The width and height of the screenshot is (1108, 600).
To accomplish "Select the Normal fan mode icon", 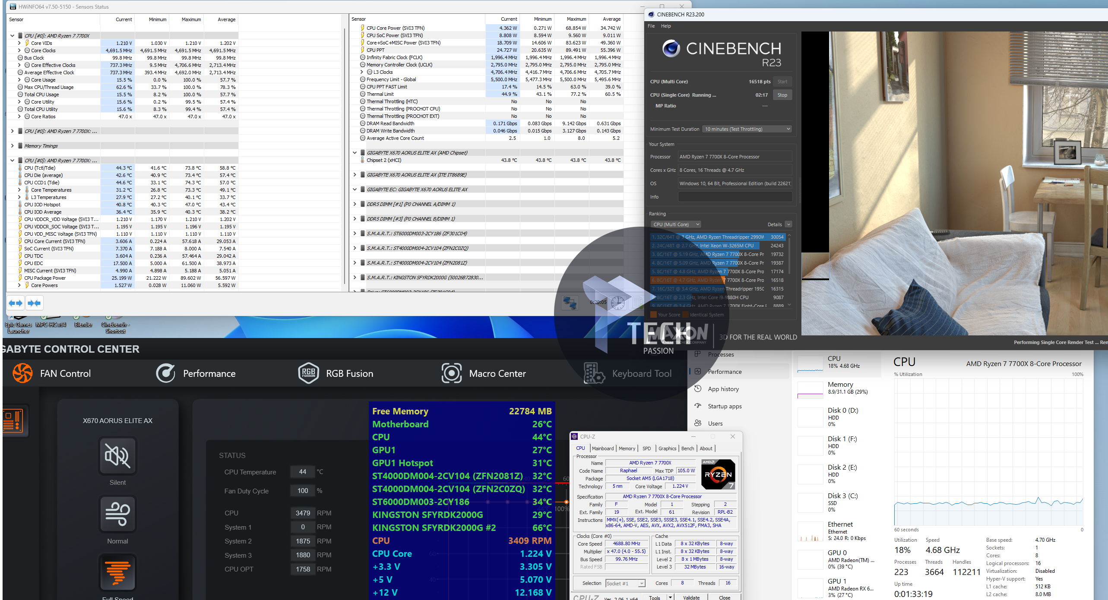I will pos(117,514).
